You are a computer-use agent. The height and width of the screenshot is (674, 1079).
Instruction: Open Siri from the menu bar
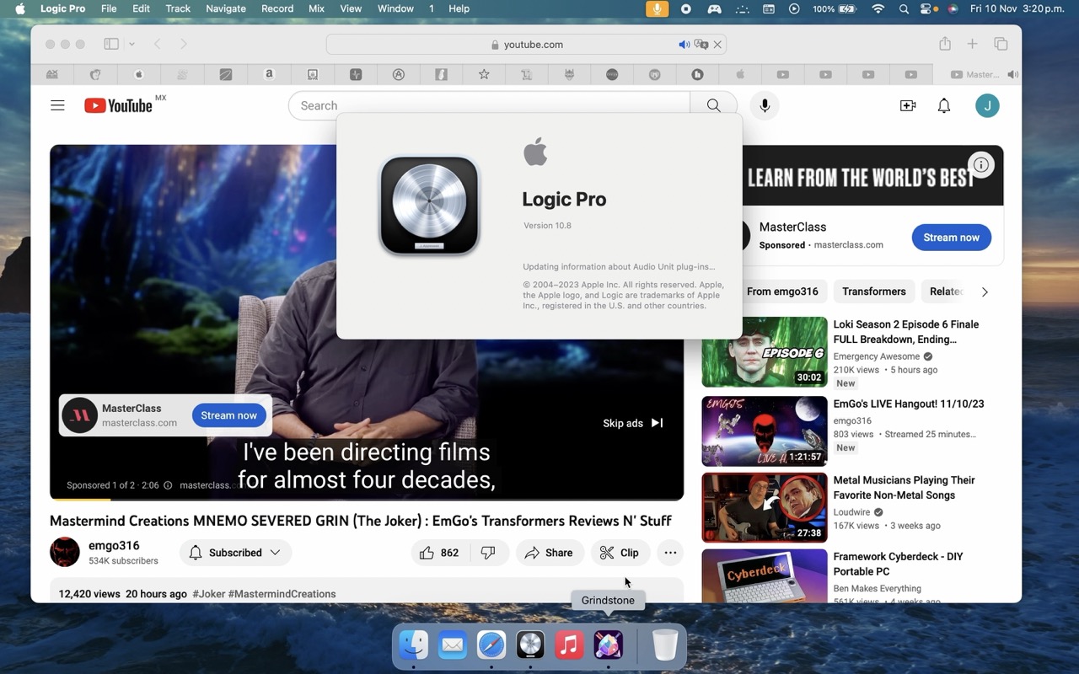point(953,8)
